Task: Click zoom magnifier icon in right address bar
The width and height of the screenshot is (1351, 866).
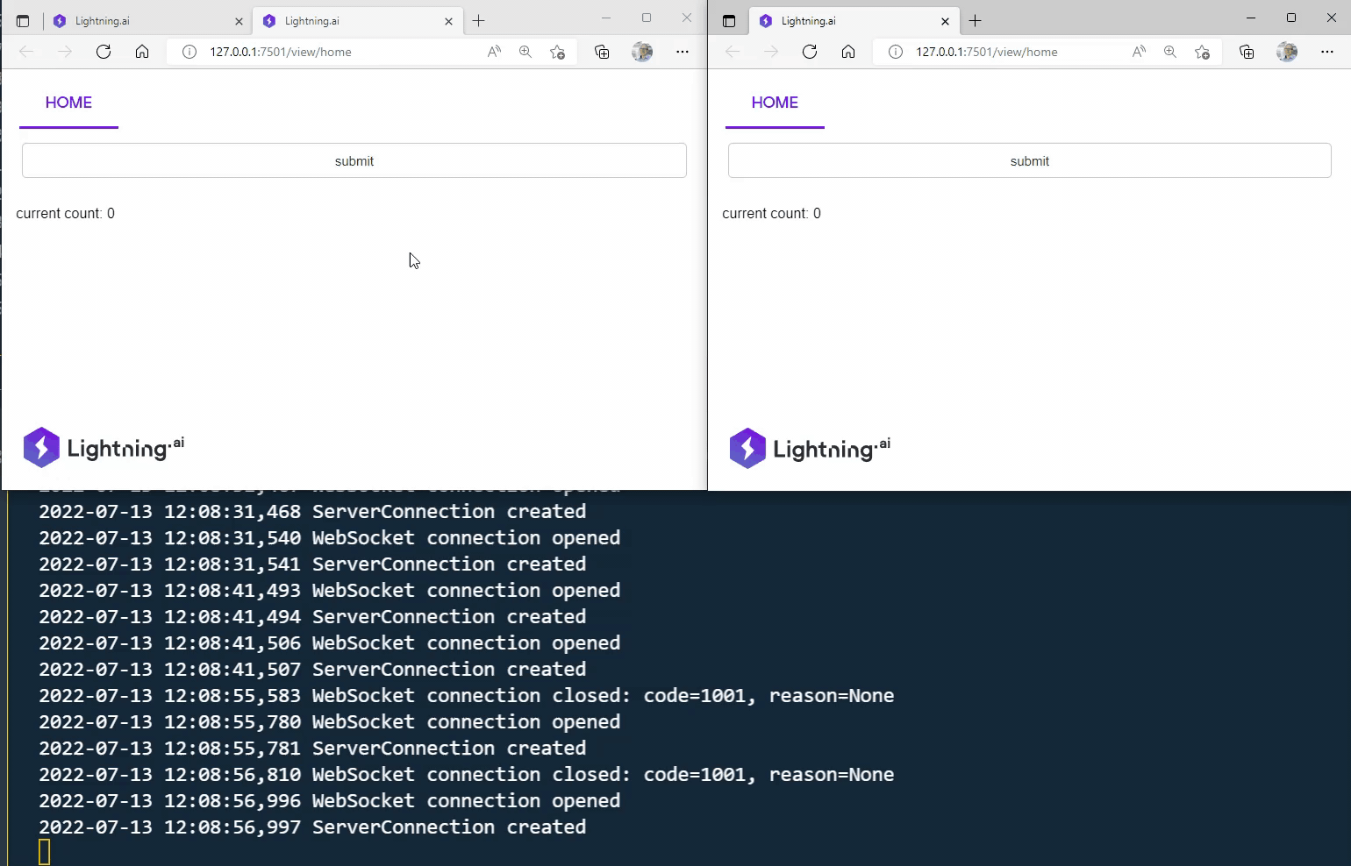Action: (x=1170, y=52)
